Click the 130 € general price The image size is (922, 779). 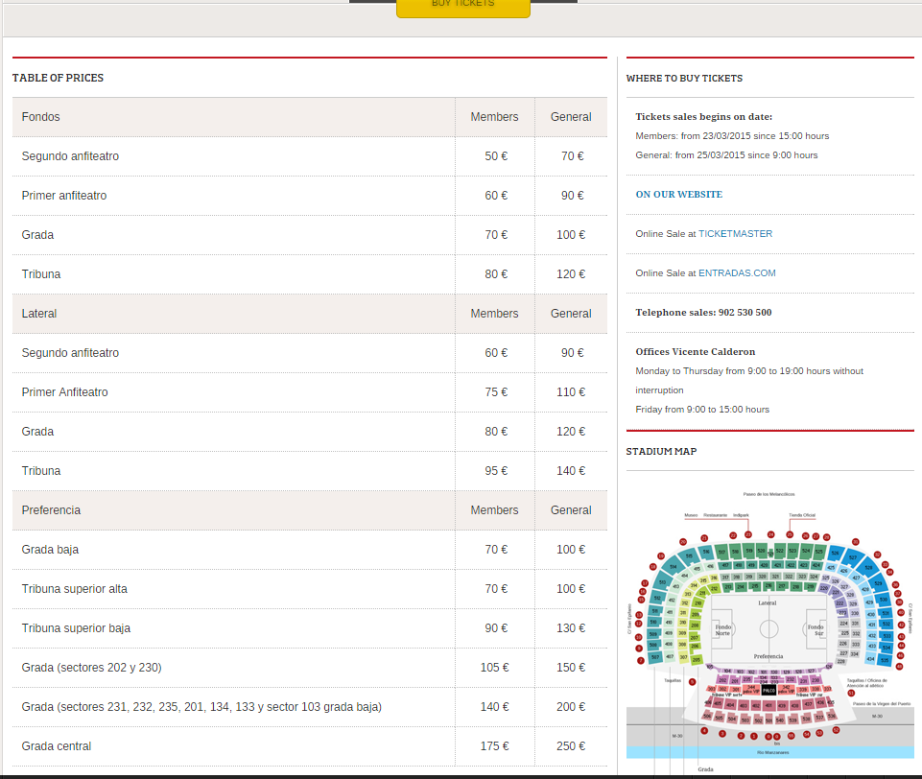[571, 629]
